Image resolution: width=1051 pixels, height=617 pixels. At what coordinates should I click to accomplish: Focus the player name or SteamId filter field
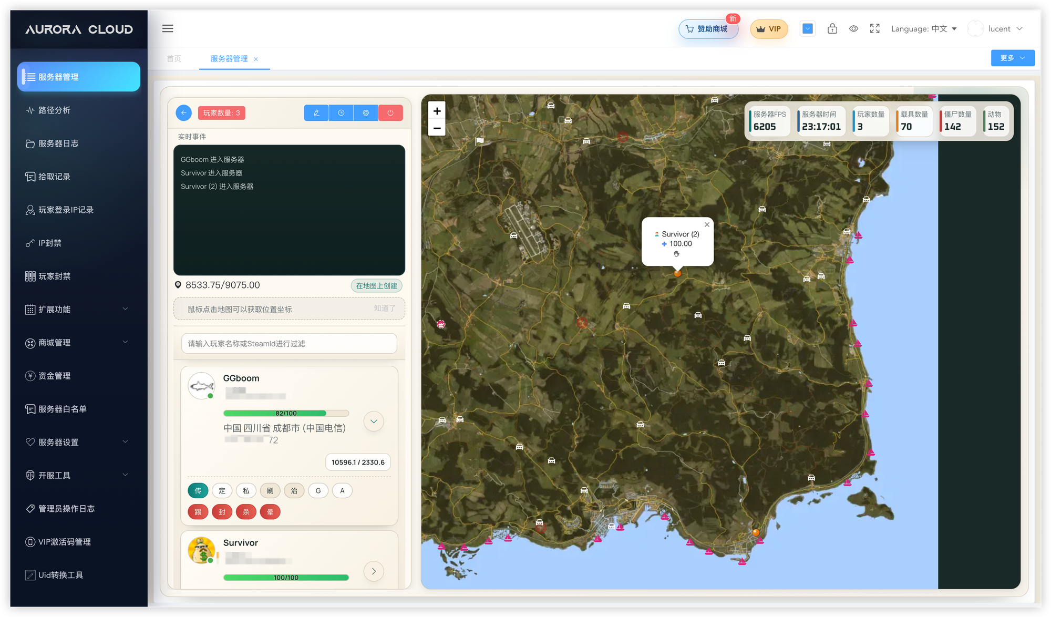(289, 343)
